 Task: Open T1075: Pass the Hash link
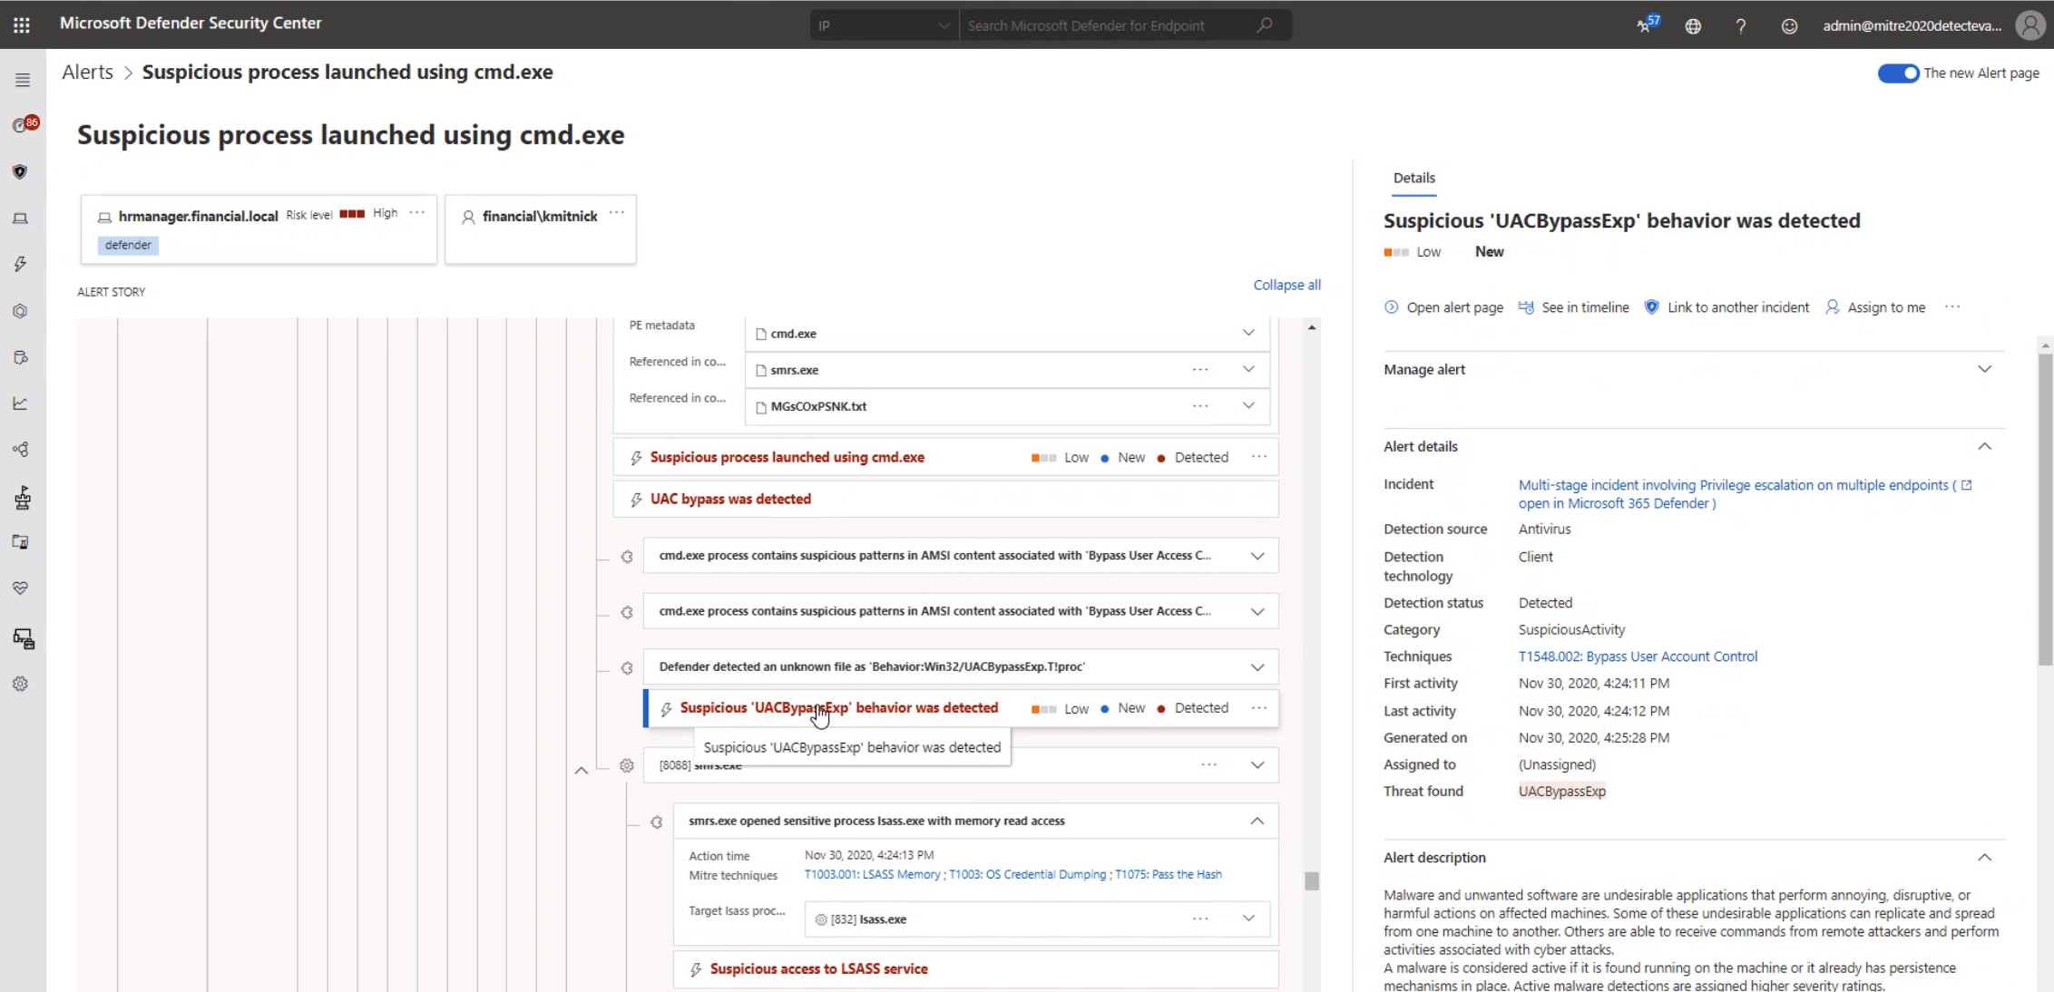click(x=1169, y=875)
